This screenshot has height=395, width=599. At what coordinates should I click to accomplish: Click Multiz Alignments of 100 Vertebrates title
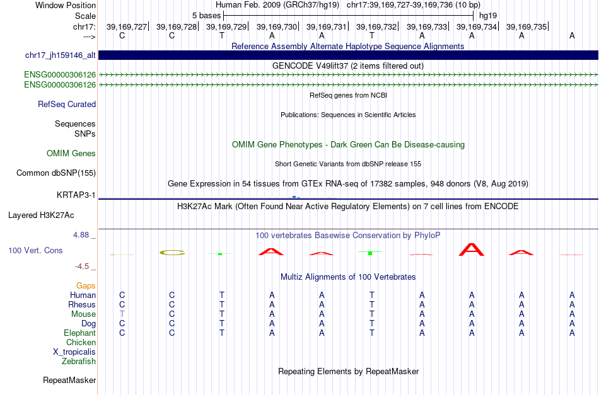coord(348,277)
